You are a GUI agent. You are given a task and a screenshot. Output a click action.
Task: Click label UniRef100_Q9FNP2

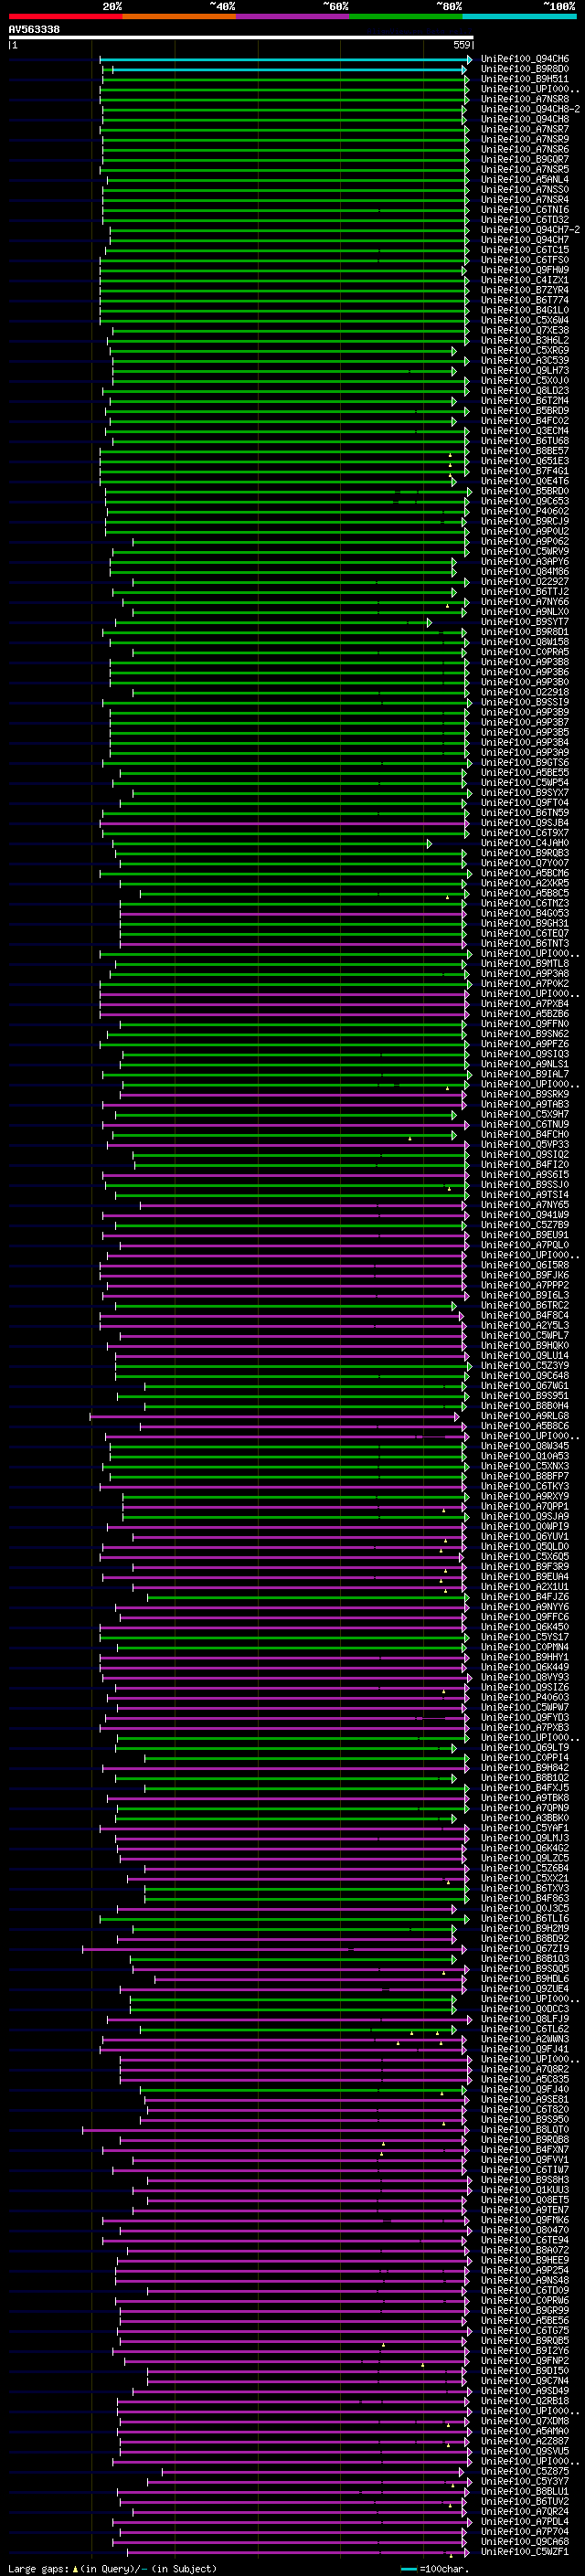(x=525, y=2360)
